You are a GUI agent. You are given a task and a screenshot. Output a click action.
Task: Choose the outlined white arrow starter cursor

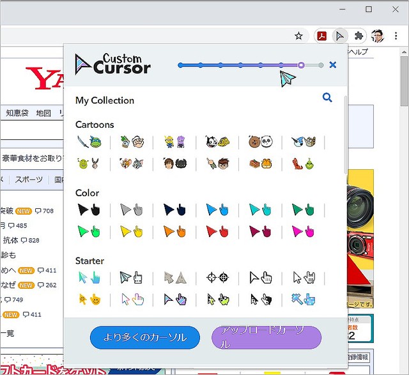(x=261, y=278)
